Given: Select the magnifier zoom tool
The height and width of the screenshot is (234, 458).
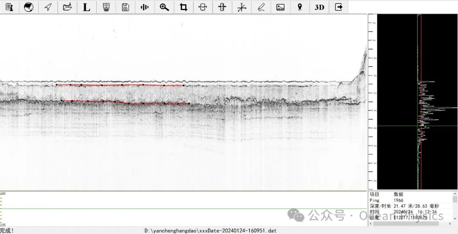Looking at the screenshot, I should point(164,7).
